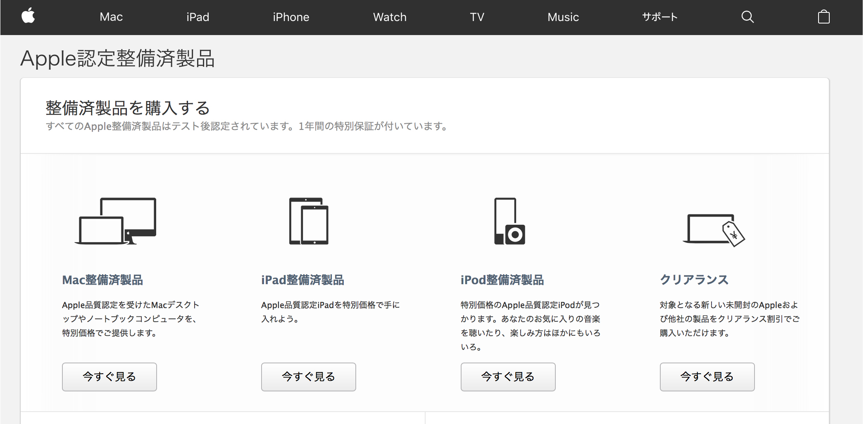Open the サポート menu item
This screenshot has width=864, height=424.
660,17
